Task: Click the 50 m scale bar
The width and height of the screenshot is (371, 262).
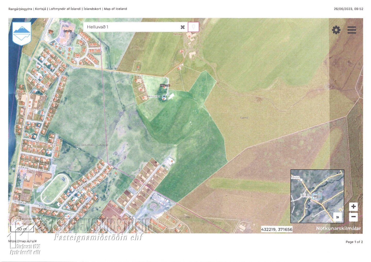Action: 22,229
